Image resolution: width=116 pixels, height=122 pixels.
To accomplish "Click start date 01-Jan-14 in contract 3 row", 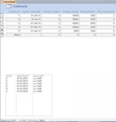I will tap(31, 23).
